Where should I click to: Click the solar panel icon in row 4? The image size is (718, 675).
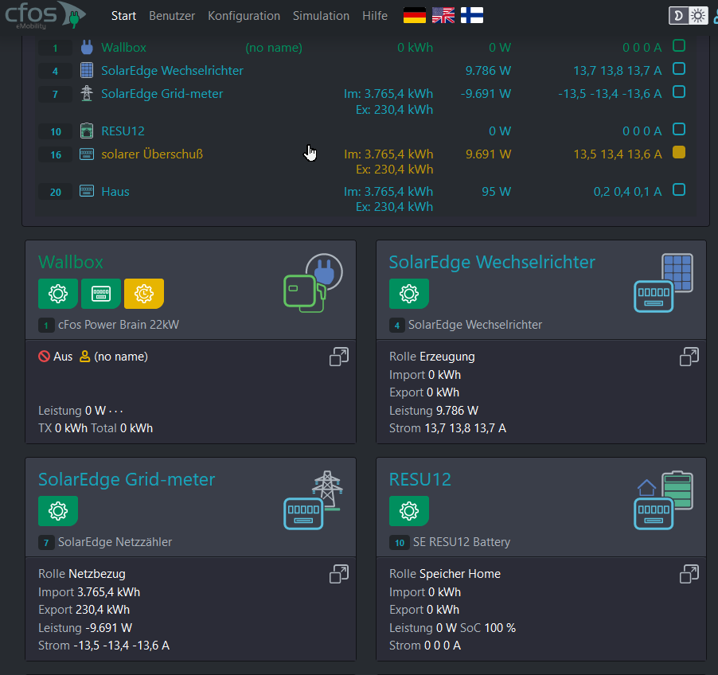click(x=87, y=70)
